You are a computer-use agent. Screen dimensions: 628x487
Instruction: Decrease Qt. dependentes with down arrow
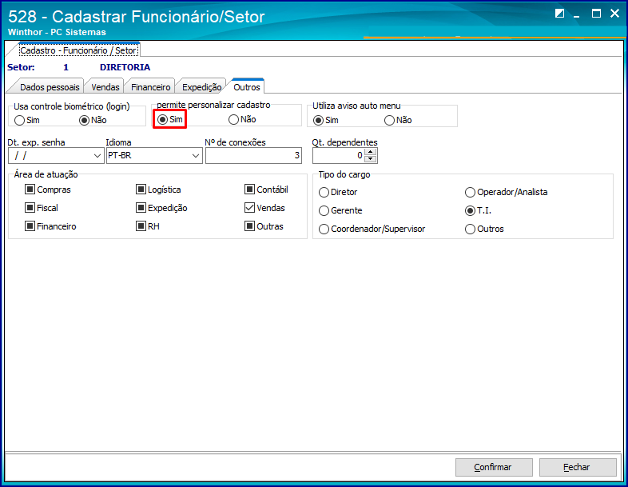(x=371, y=159)
